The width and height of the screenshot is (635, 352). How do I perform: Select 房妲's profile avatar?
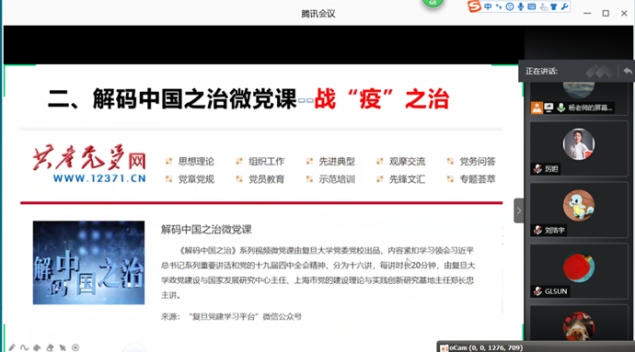(x=579, y=144)
